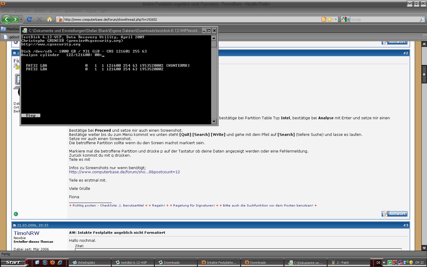Image resolution: width=427 pixels, height=267 pixels.
Task: Click the first quick launch icon after Start
Action: [x=37, y=262]
